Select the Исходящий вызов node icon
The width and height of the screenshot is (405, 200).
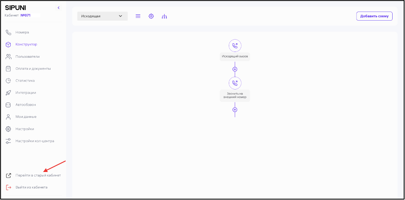coord(235,46)
